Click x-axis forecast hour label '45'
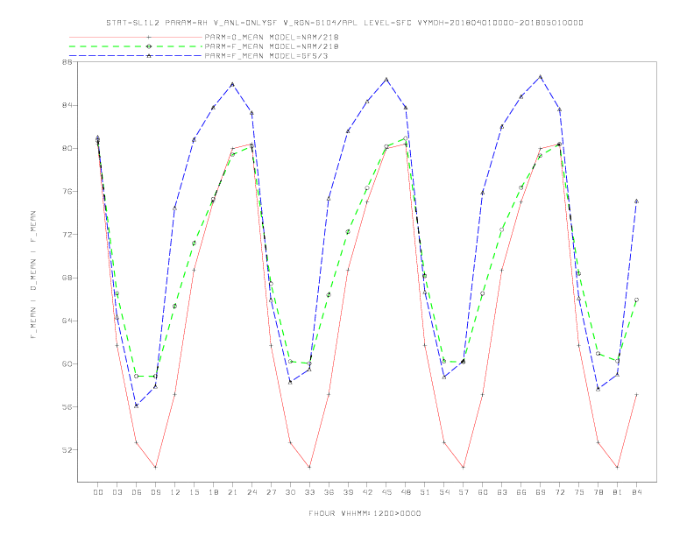Image resolution: width=694 pixels, height=536 pixels. 386,492
